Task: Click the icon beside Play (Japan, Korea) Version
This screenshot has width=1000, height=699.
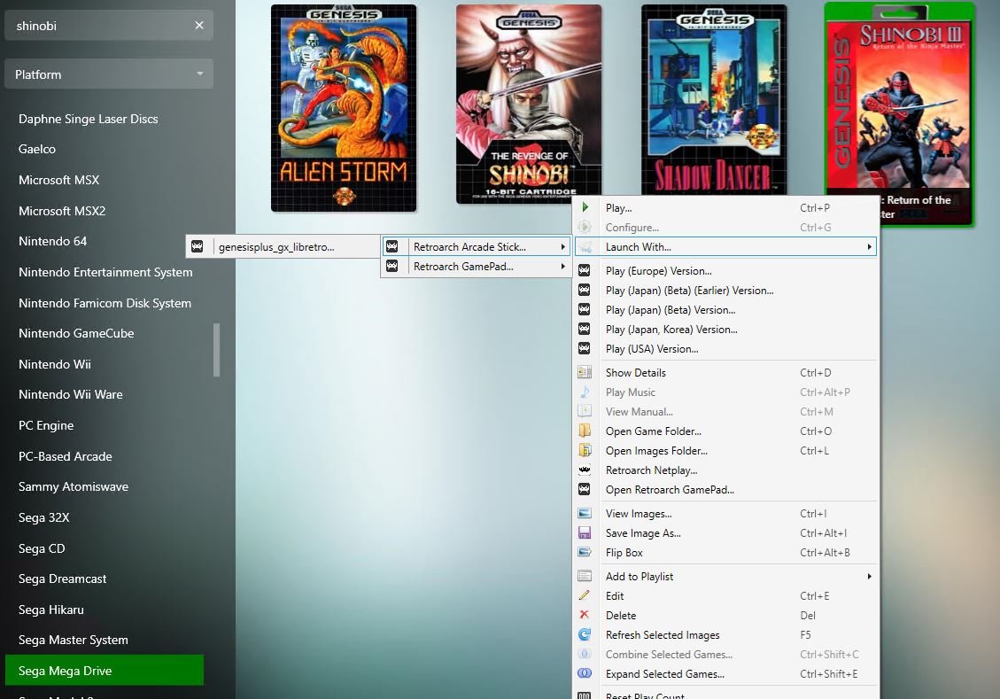Action: coord(585,329)
